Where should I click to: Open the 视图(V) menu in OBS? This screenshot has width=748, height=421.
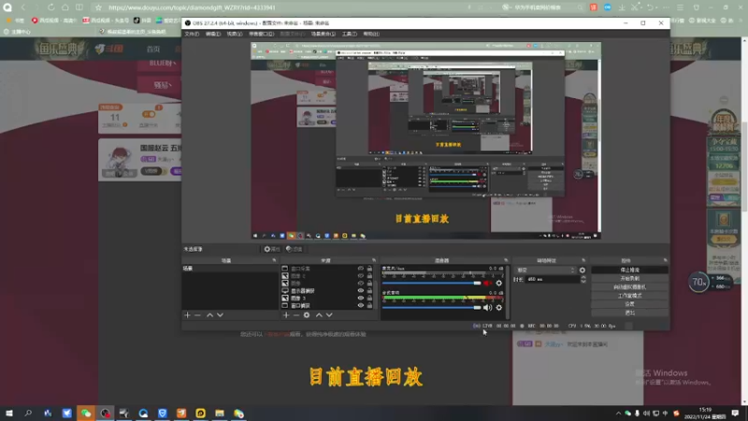point(235,34)
